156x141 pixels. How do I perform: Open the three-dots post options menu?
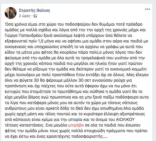click(x=147, y=9)
